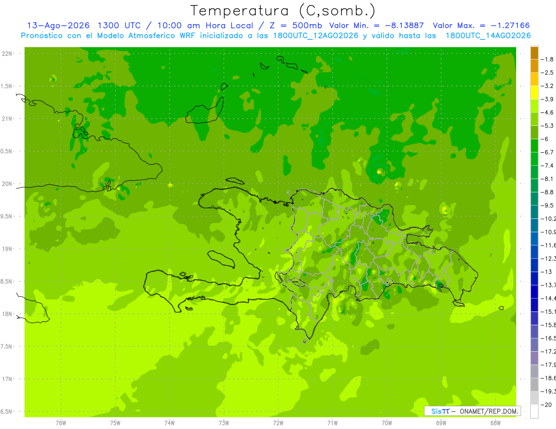Viewport: 556px width, 429px height.
Task: Select the date text "13-Ago-2026"
Action: point(58,25)
